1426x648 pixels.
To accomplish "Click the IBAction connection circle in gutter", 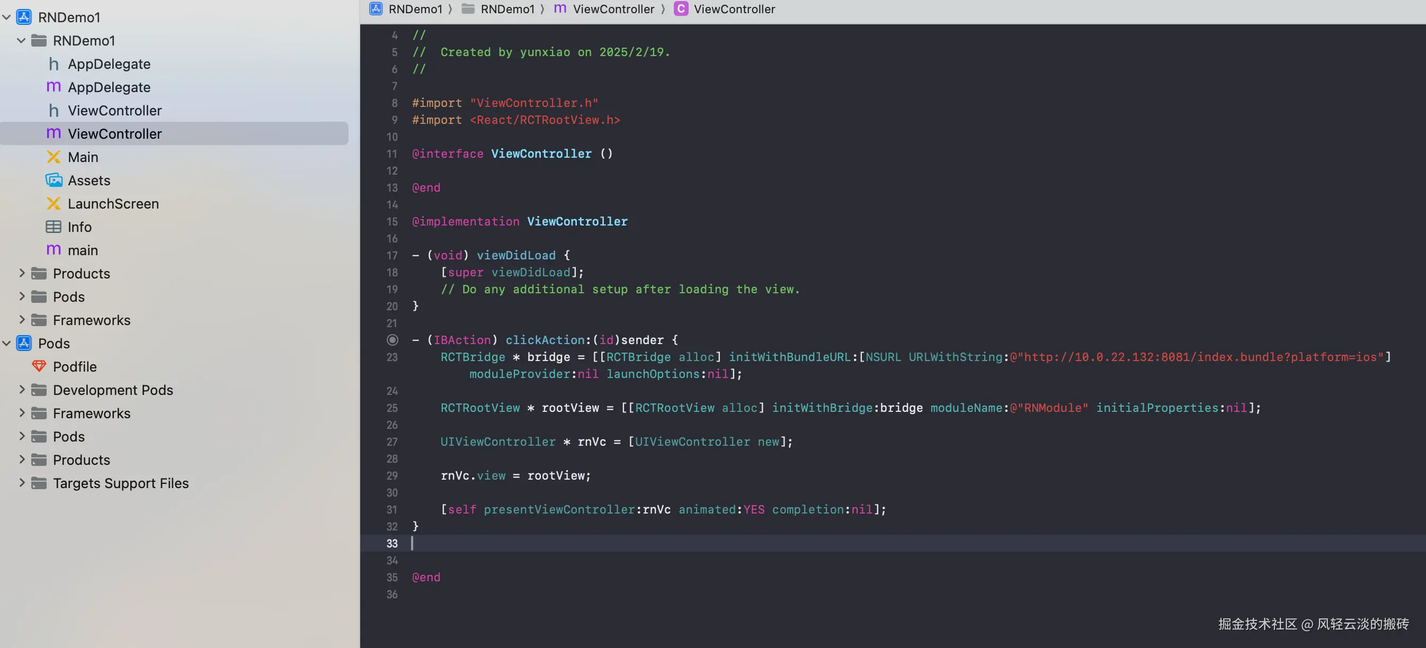I will pos(392,340).
